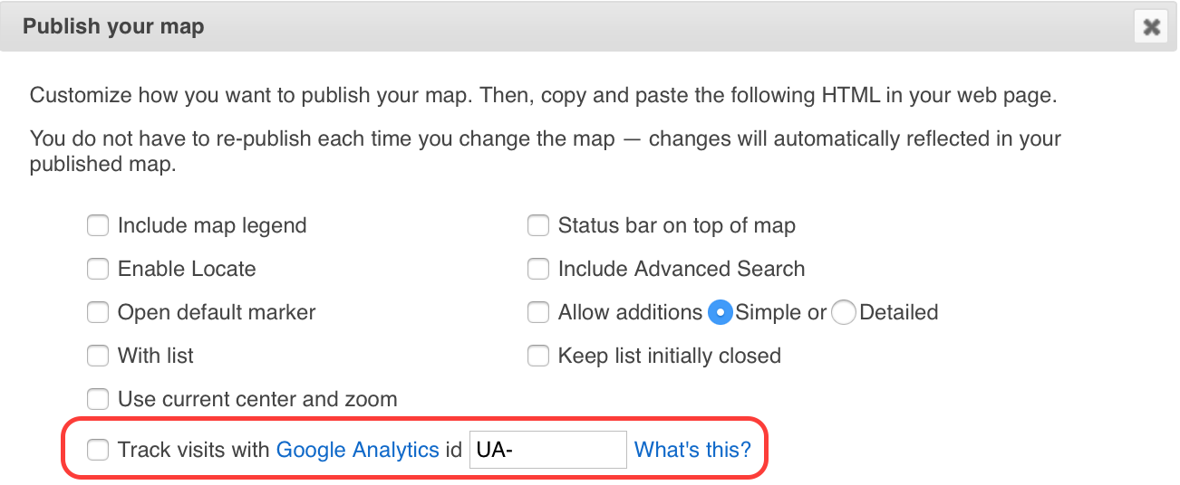Choose the Detailed radio button
Viewport: 1180px width, 485px height.
tap(844, 313)
